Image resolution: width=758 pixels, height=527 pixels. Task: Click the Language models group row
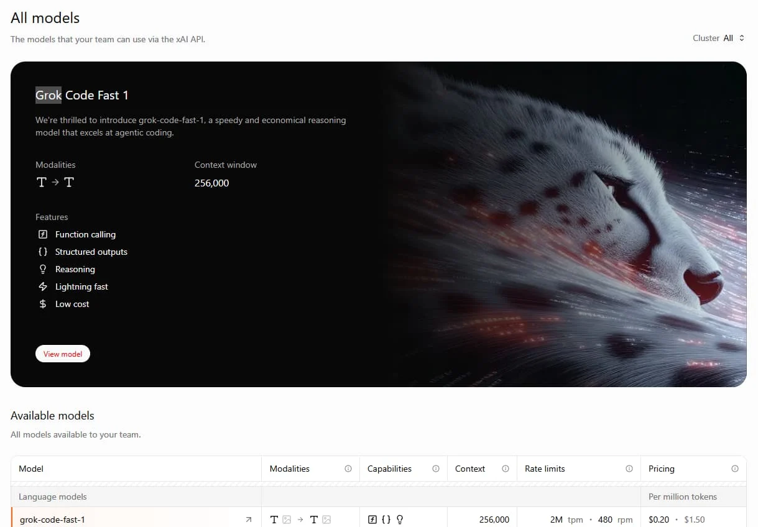(x=379, y=497)
